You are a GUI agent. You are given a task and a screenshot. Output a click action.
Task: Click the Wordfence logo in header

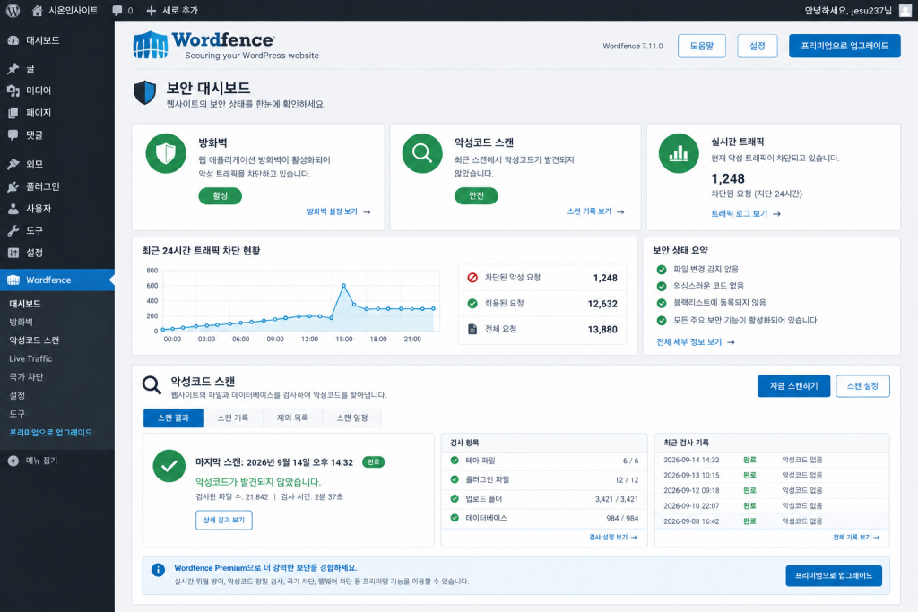(226, 45)
